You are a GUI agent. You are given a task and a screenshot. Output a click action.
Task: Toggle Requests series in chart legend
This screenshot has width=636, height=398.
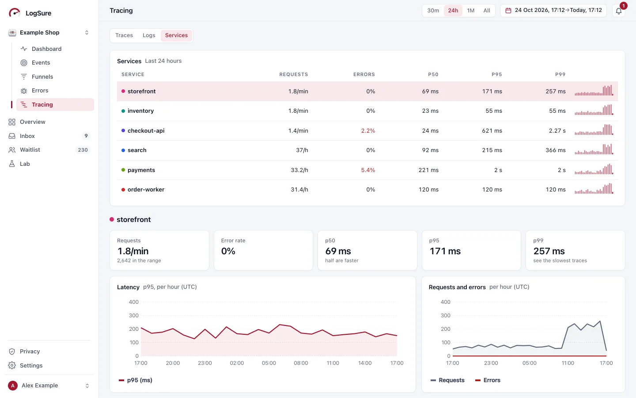[447, 380]
